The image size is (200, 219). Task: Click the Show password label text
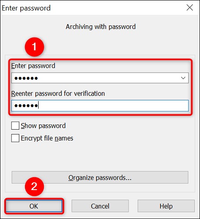(x=43, y=126)
